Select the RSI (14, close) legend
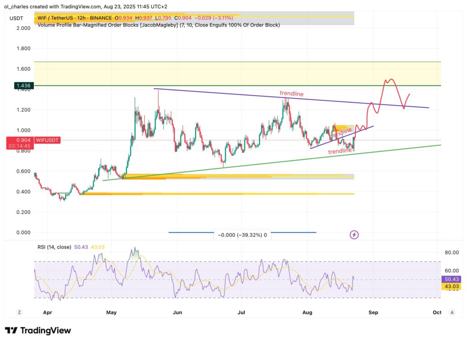The width and height of the screenshot is (467, 343). tap(54, 247)
